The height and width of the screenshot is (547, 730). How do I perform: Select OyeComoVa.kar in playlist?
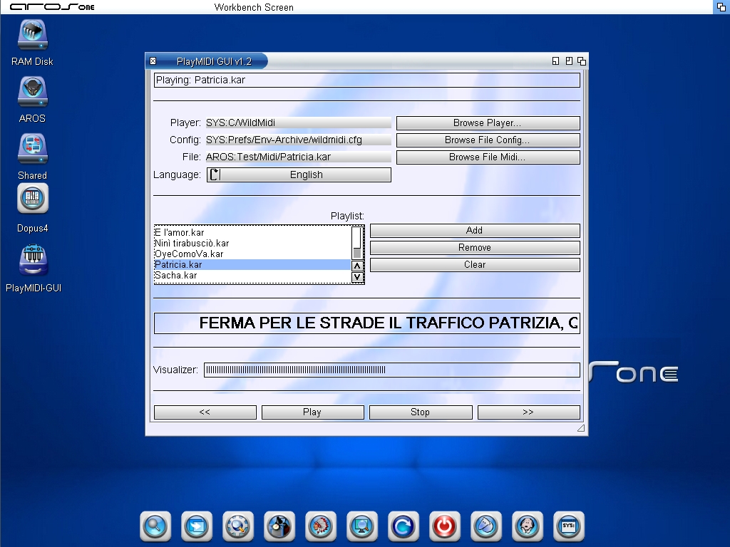click(x=252, y=254)
